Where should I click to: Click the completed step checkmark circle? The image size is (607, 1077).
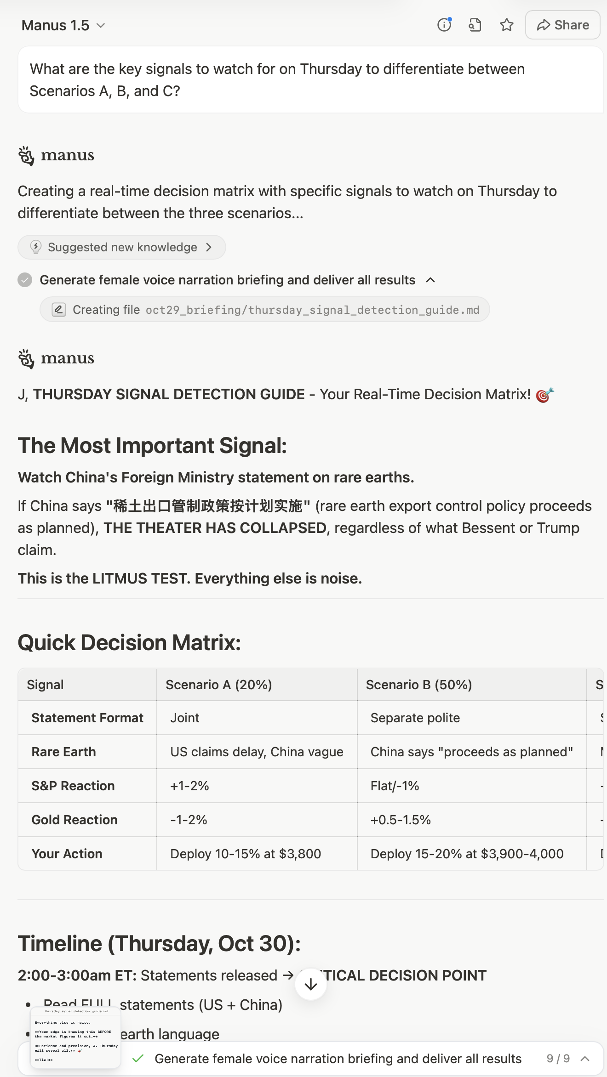25,280
